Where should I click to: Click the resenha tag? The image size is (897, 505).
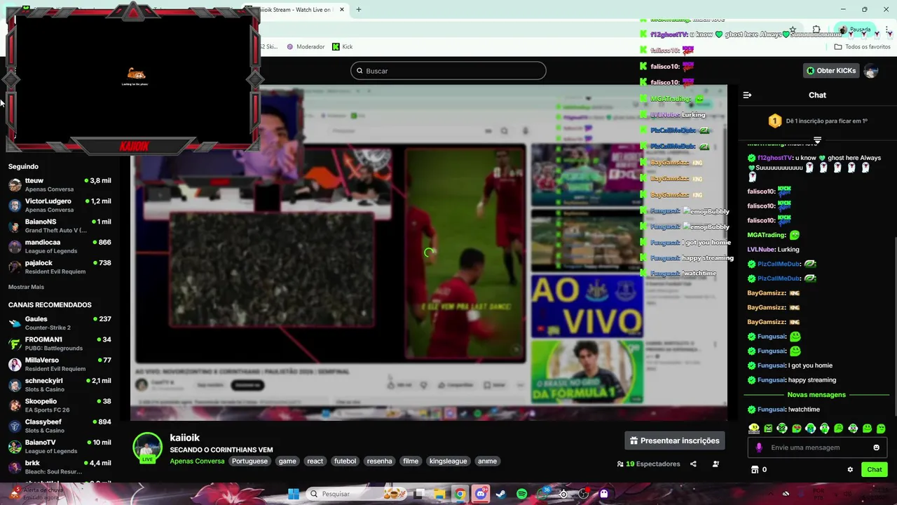379,461
